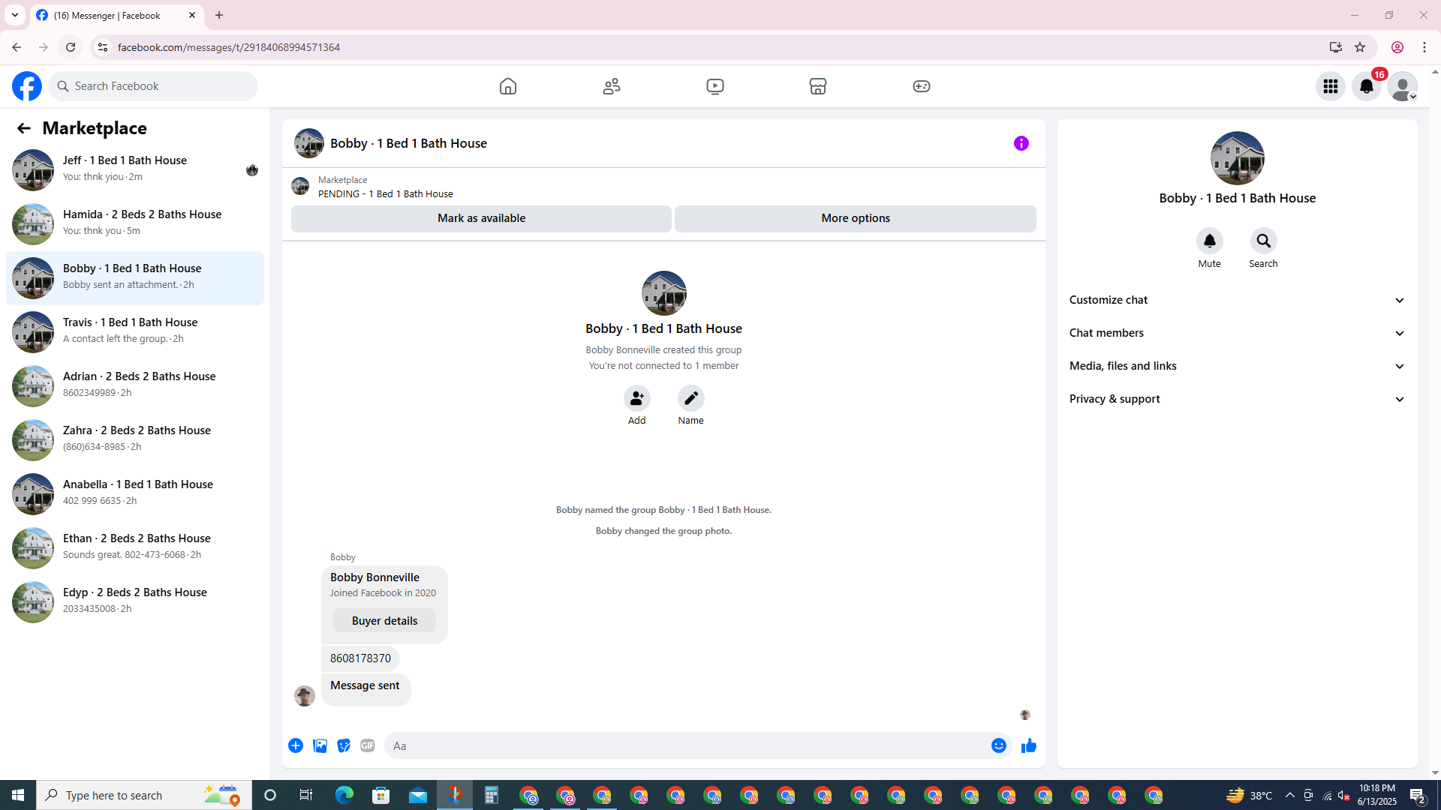Mute this conversation with bell icon

1210,241
